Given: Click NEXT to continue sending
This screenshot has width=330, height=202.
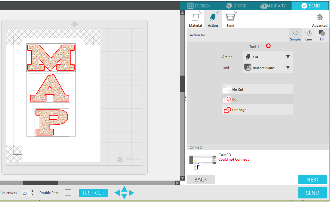Looking at the screenshot, I should tap(312, 179).
